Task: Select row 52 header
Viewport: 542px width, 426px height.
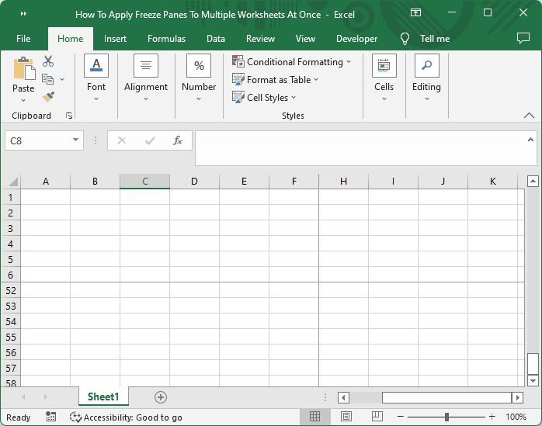Action: click(x=11, y=290)
